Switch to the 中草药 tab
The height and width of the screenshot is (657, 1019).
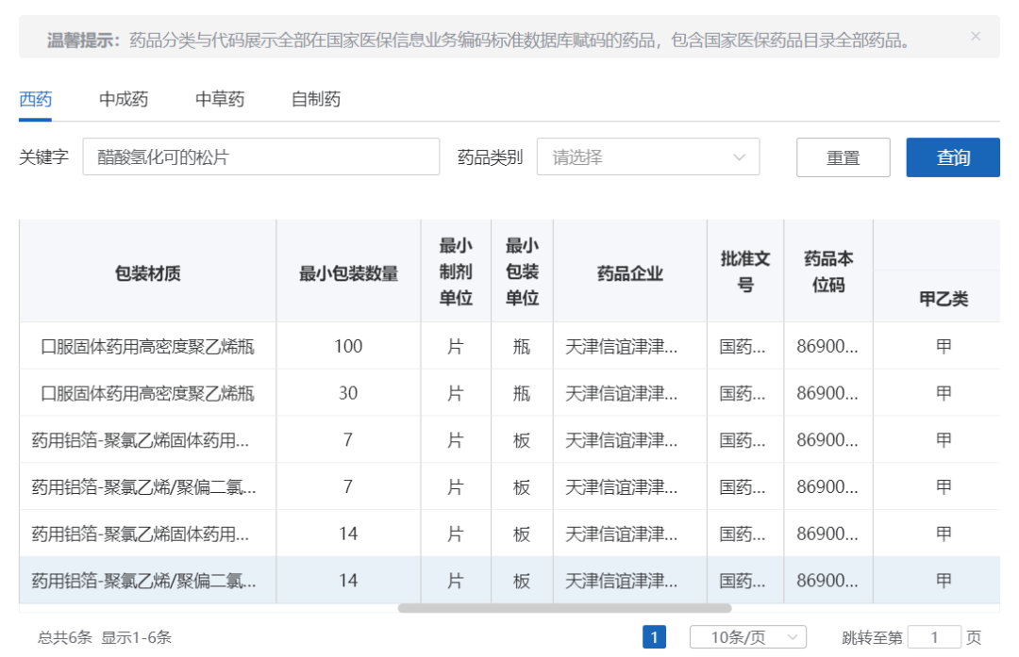pos(219,99)
